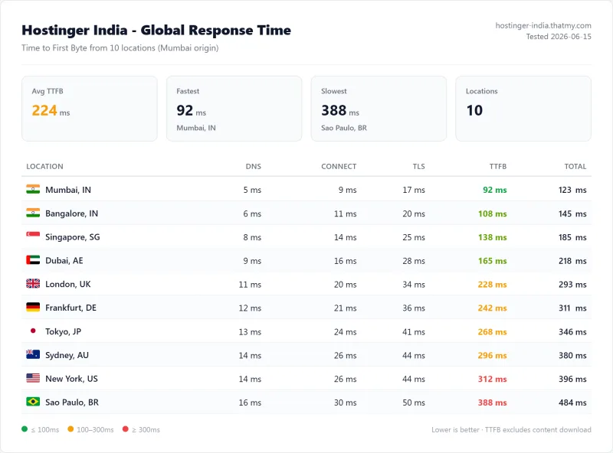Viewport: 613px width, 453px height.
Task: Click the 123 ms total for Mumbai
Action: [x=572, y=190]
